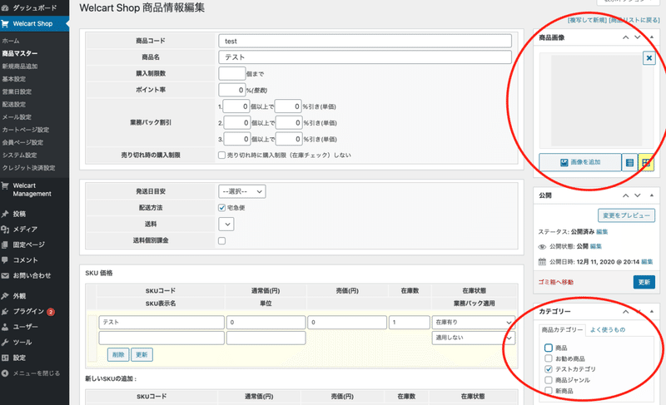Viewport: 666px width, 405px height.
Task: Open 商品マスター submenu item
Action: (x=19, y=53)
